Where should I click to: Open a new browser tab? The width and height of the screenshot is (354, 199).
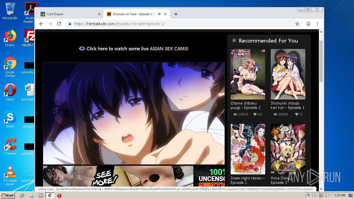pyautogui.click(x=176, y=14)
